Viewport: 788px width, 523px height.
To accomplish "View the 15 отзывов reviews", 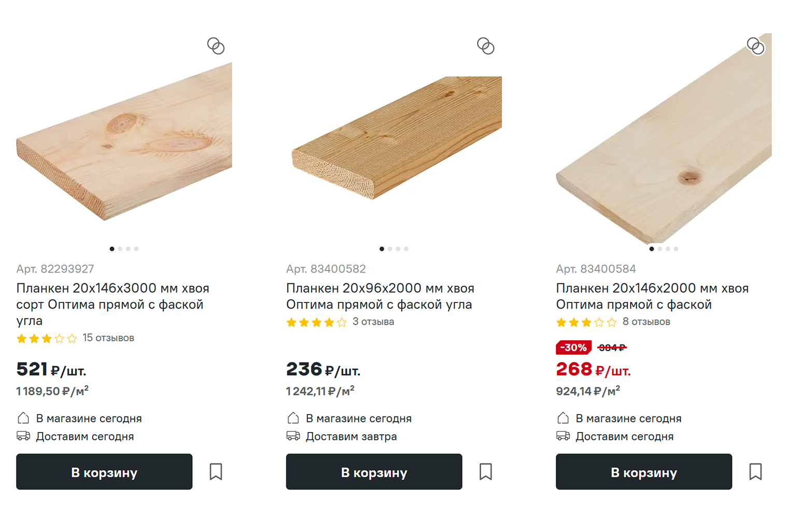I will tap(108, 338).
